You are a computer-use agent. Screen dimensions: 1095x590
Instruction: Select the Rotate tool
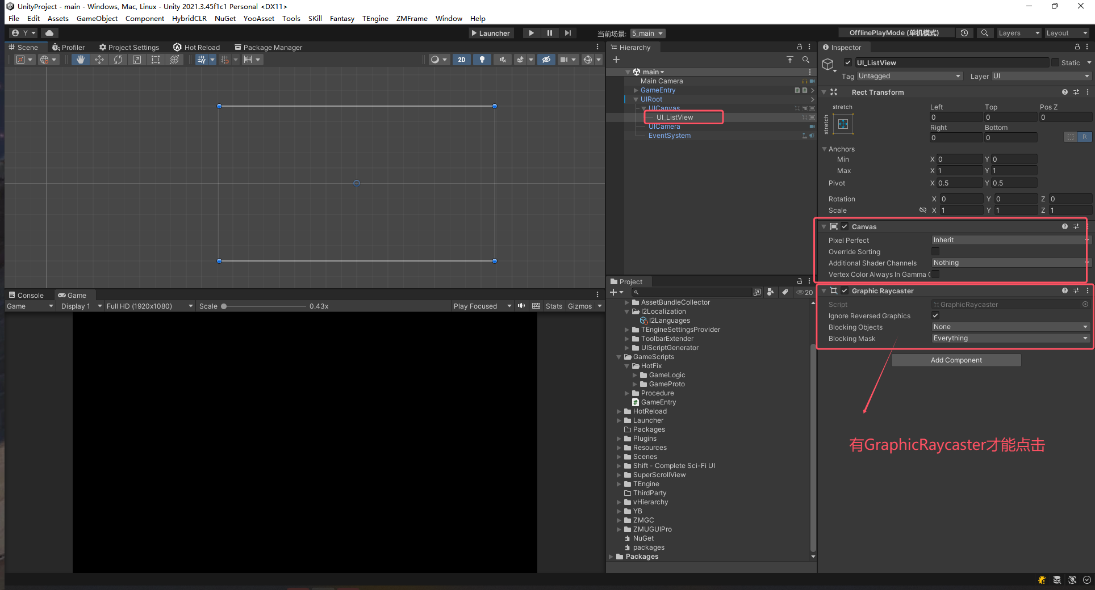pyautogui.click(x=118, y=60)
